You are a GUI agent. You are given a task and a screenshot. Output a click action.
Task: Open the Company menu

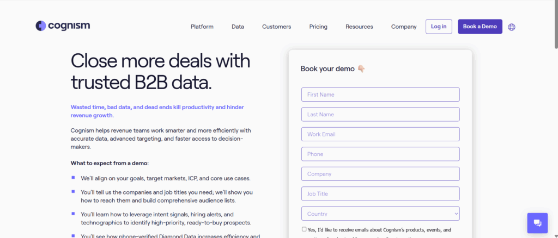(x=404, y=27)
